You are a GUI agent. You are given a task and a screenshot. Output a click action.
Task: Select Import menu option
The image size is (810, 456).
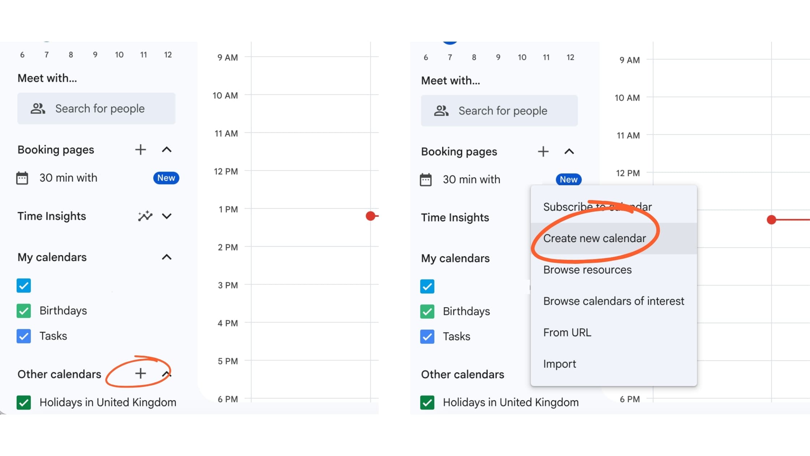click(x=614, y=364)
